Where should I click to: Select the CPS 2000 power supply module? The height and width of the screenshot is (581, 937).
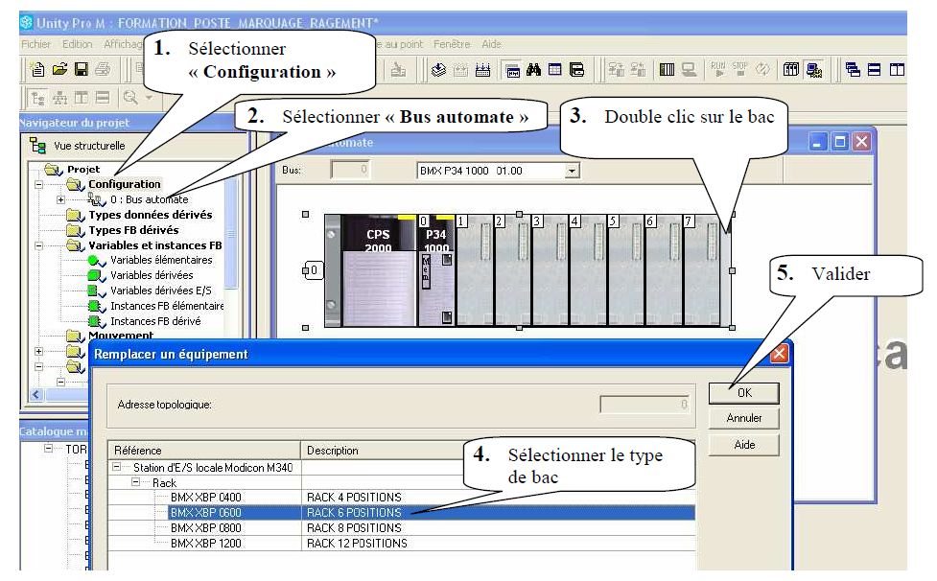(378, 270)
